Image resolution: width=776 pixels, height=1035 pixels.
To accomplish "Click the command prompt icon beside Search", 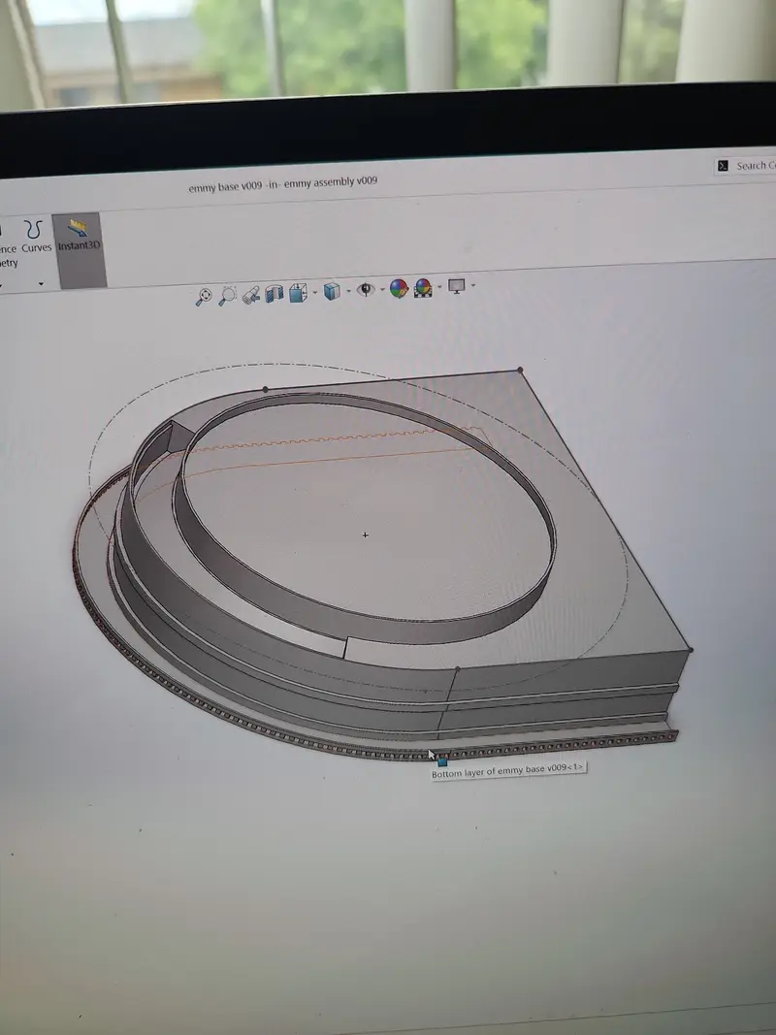I will 724,166.
